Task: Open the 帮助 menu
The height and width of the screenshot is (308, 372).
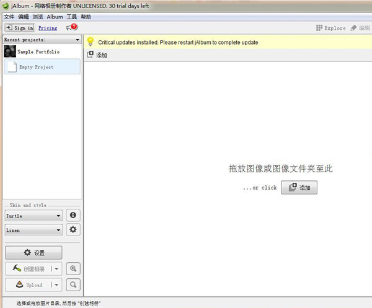Action: (86, 17)
